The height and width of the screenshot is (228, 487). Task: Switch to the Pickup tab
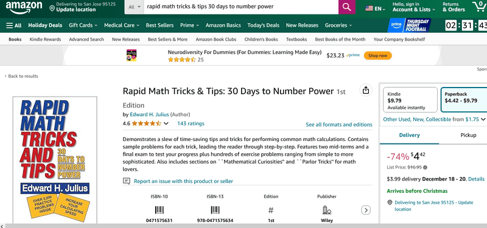pos(468,135)
